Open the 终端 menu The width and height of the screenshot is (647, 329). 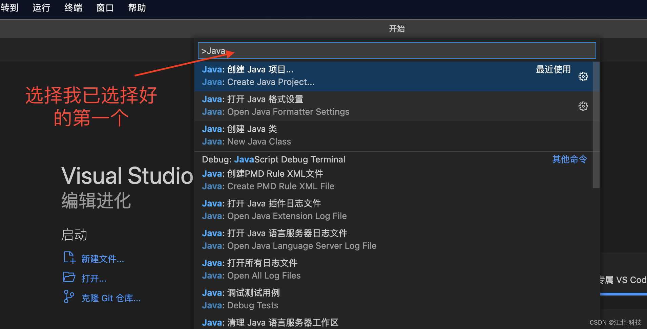[73, 7]
